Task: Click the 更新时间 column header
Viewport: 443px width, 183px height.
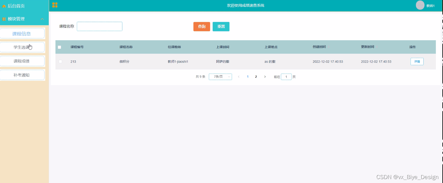Action: click(368, 47)
